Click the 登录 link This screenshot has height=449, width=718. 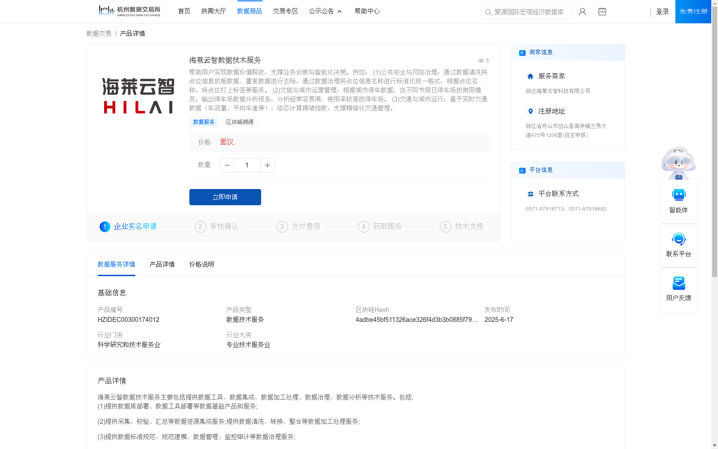point(662,12)
